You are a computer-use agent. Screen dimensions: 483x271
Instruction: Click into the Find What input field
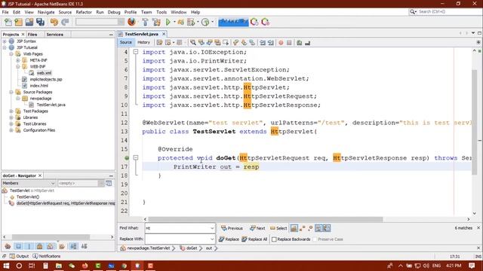pyautogui.click(x=177, y=228)
